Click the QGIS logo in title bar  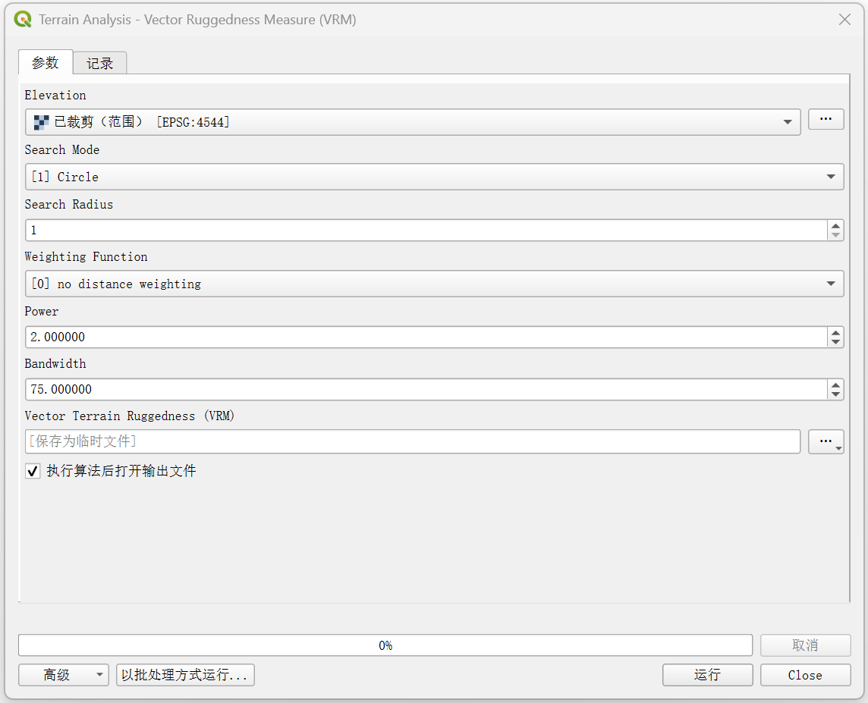pyautogui.click(x=23, y=20)
